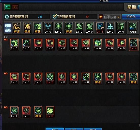
Task: Switch to skill page II tab
Action: (15, 7)
